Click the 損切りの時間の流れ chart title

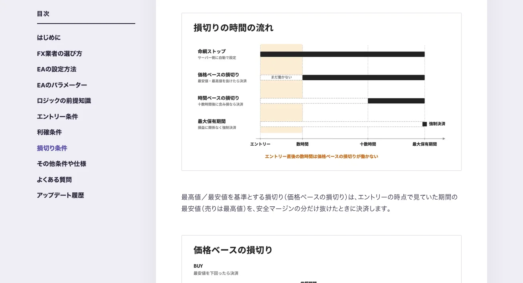point(233,28)
